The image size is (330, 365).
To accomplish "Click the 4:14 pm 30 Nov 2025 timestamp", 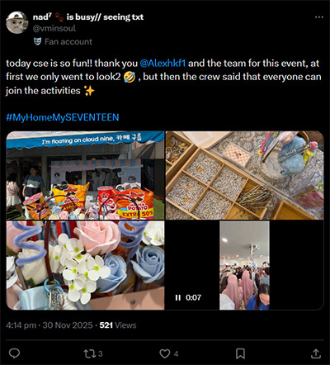I will 49,325.
